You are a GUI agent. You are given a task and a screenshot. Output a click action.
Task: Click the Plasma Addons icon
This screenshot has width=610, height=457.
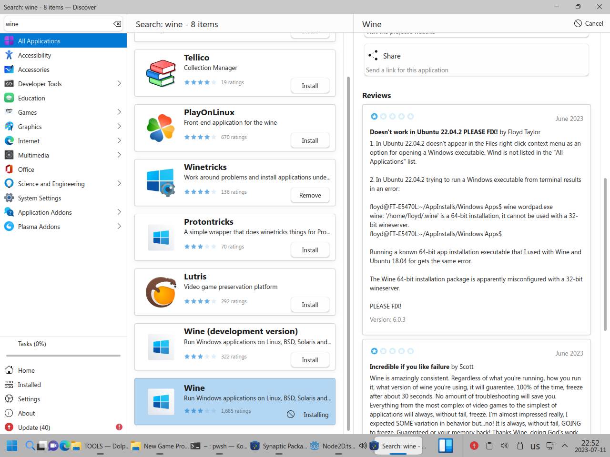click(x=9, y=227)
